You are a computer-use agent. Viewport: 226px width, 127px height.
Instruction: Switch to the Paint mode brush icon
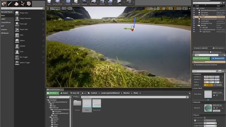click(10, 4)
